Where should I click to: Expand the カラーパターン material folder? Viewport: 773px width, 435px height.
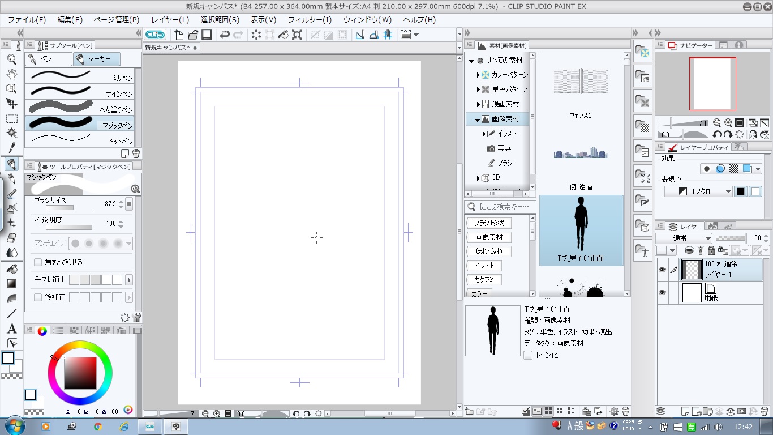(x=478, y=75)
